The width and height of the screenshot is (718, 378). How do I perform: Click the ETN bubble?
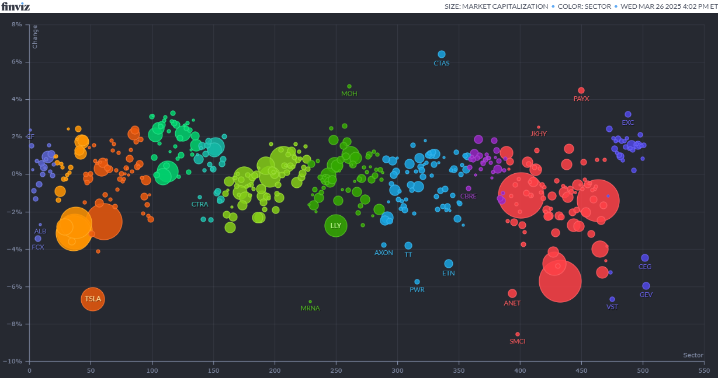pyautogui.click(x=449, y=264)
